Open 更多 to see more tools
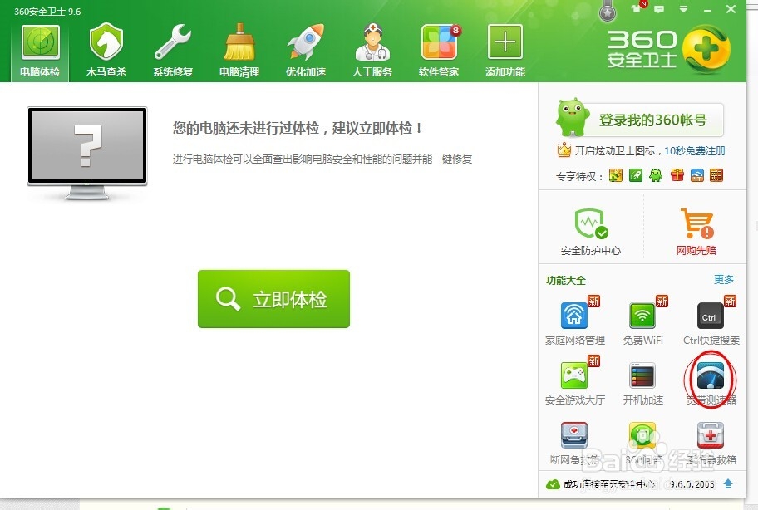This screenshot has height=510, width=758. pos(723,281)
